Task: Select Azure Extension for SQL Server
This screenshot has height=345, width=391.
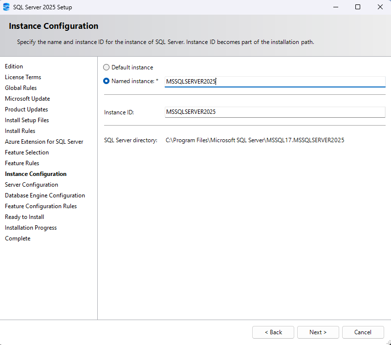Action: [x=43, y=141]
